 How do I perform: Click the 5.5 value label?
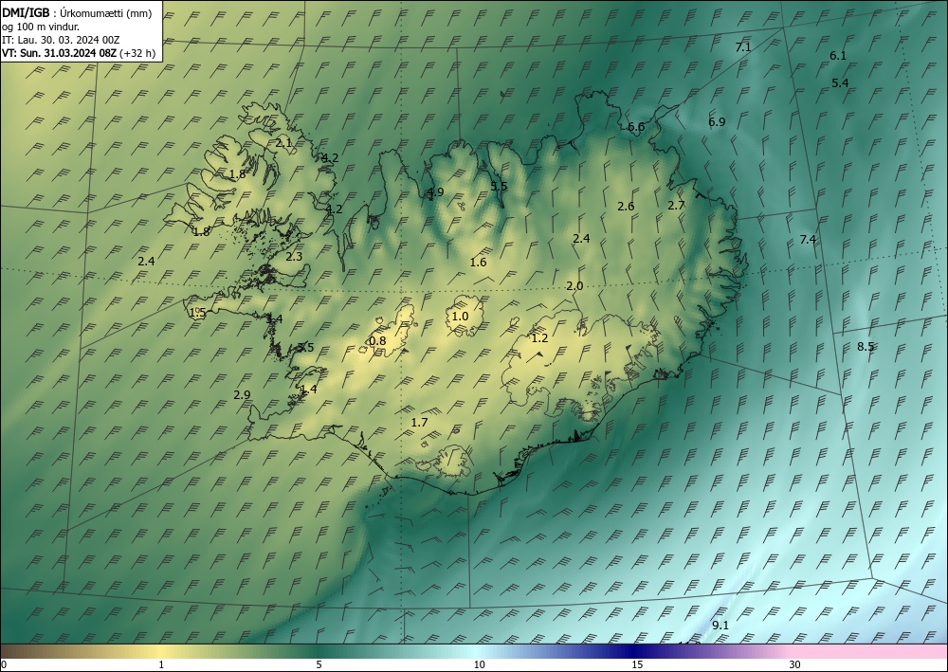click(499, 186)
